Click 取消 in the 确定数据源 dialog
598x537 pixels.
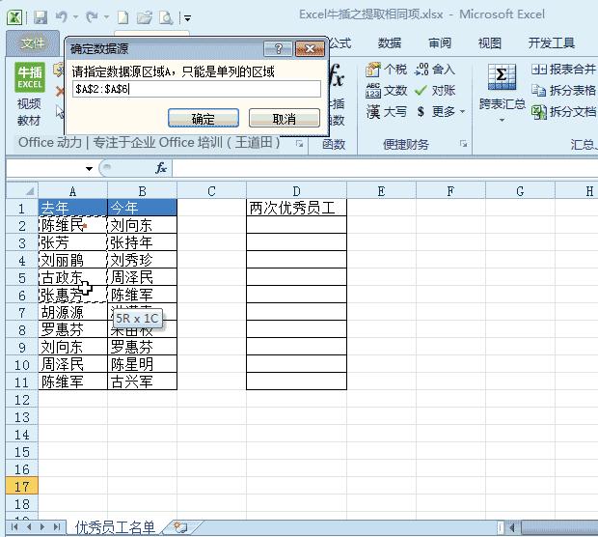[x=285, y=118]
